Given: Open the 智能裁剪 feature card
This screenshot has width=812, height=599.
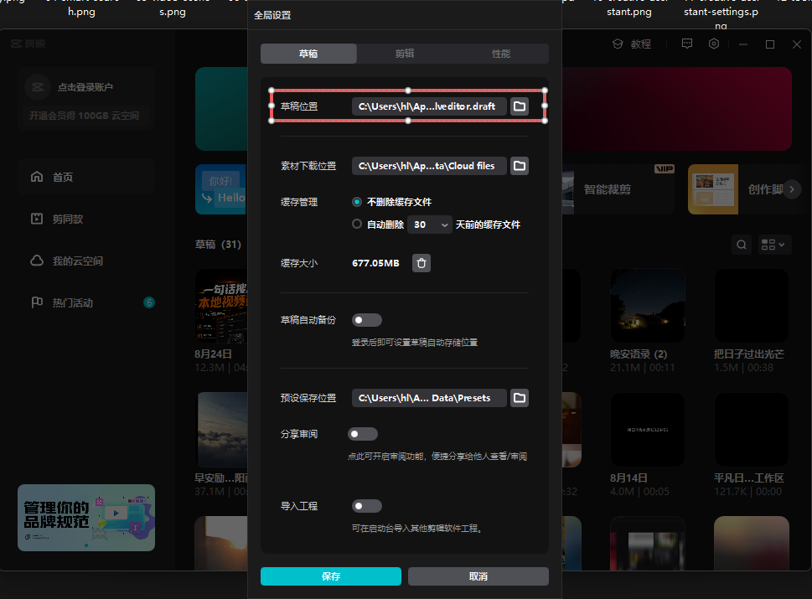Looking at the screenshot, I should point(618,189).
